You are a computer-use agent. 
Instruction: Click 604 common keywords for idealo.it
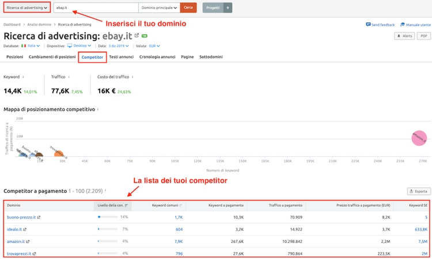click(179, 229)
